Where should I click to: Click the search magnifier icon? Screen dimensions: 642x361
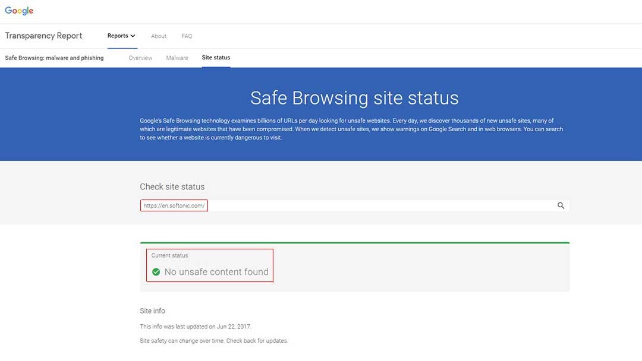pos(561,205)
